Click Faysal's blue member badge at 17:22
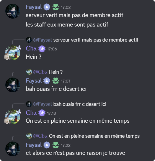The height and width of the screenshot is (161, 155). (x=47, y=145)
